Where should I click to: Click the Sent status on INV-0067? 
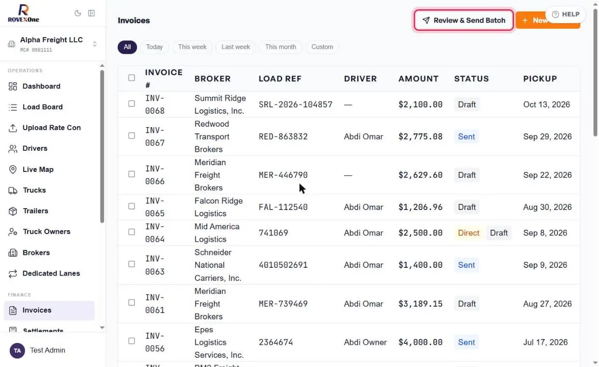tap(466, 136)
